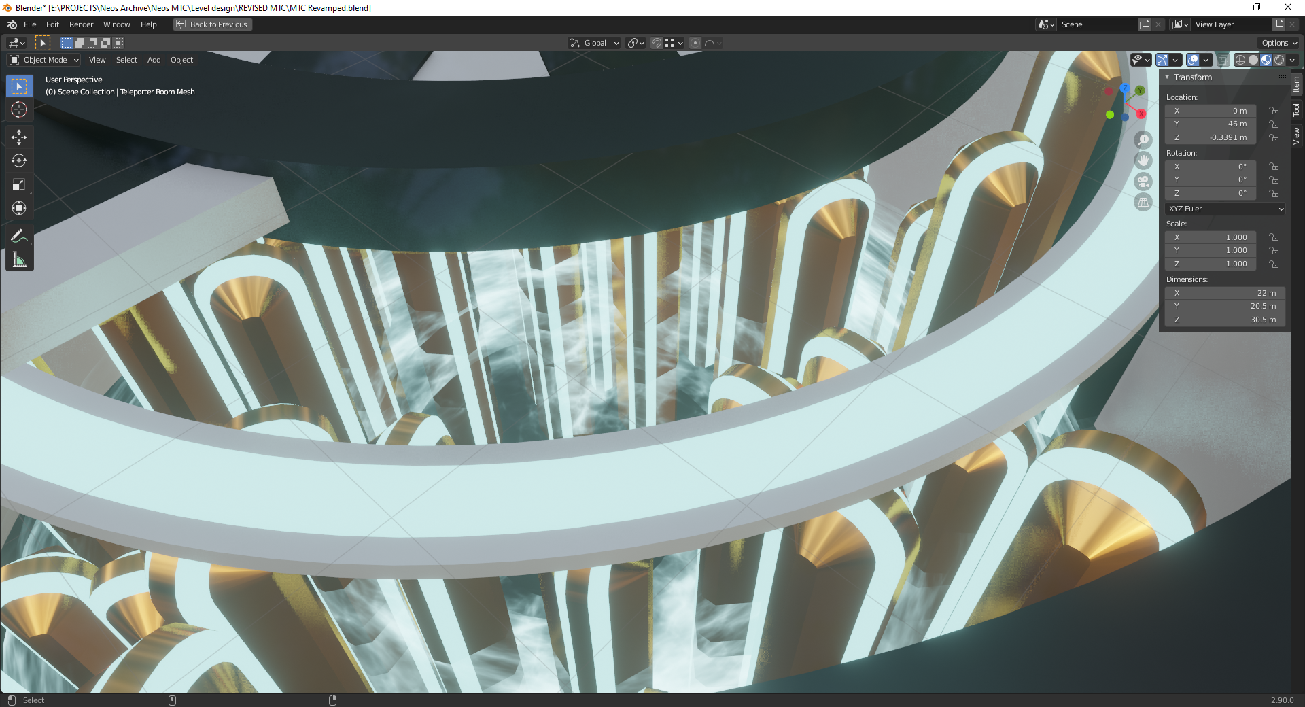Open the Object Mode dropdown
Viewport: 1305px width, 707px height.
44,60
